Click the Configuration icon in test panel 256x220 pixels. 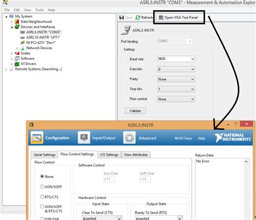[37, 138]
